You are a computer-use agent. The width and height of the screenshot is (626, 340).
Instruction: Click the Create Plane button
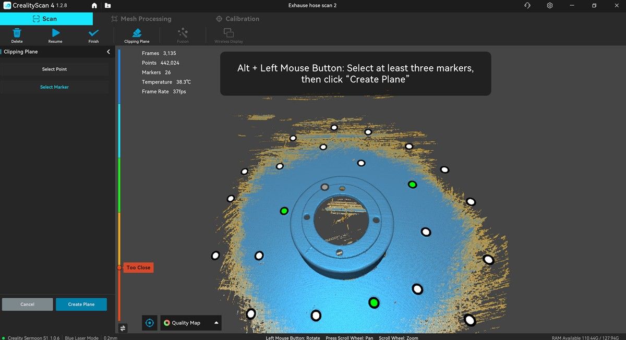tap(81, 305)
